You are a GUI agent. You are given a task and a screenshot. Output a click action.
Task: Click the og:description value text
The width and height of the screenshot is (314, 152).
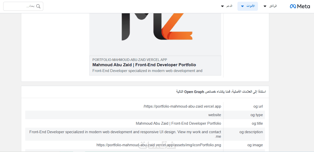125,132
